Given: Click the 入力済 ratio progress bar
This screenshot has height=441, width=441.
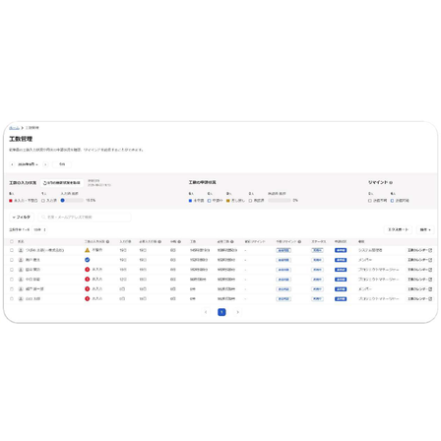Looking at the screenshot, I should point(72,201).
